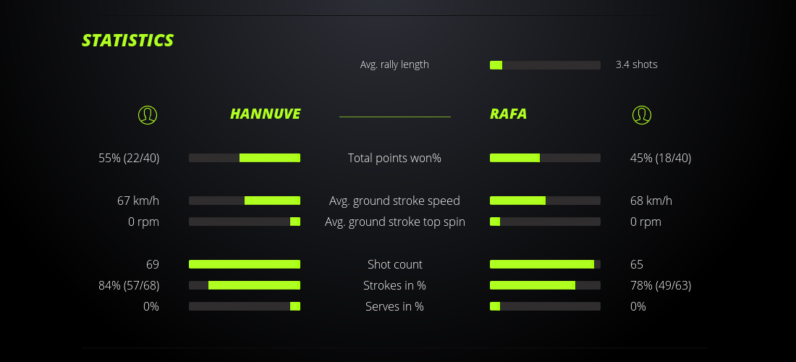Click Rafa's serves in percentage bar
This screenshot has height=362, width=796.
point(545,306)
